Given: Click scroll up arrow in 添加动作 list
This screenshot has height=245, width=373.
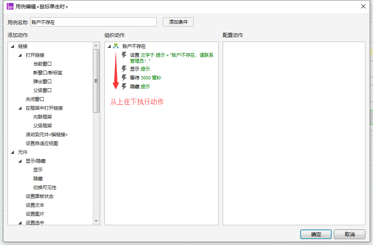Looking at the screenshot, I should [x=96, y=45].
